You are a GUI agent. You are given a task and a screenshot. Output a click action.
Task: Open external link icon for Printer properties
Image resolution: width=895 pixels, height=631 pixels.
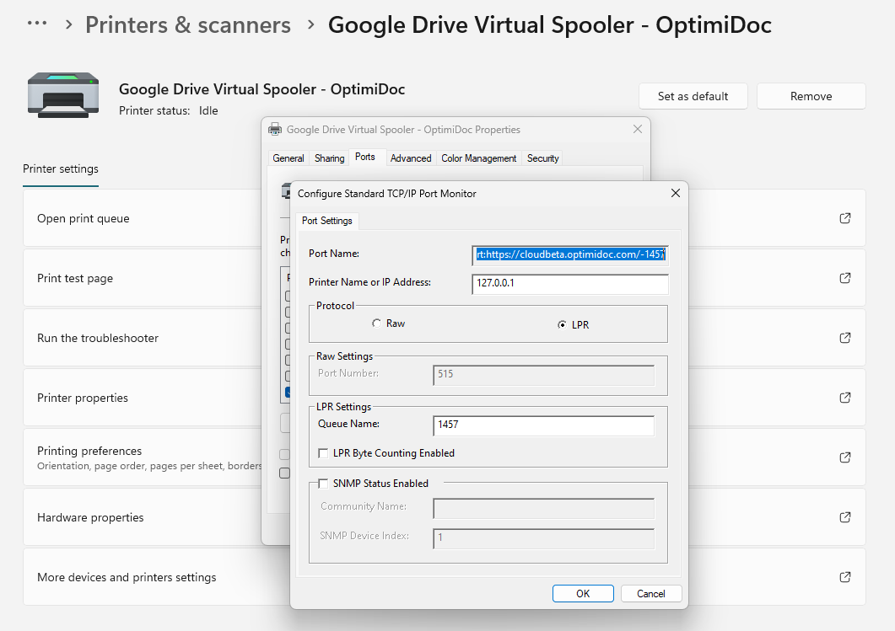[x=845, y=398]
